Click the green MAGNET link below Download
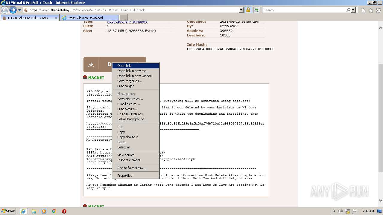The width and height of the screenshot is (383, 215). pyautogui.click(x=96, y=78)
